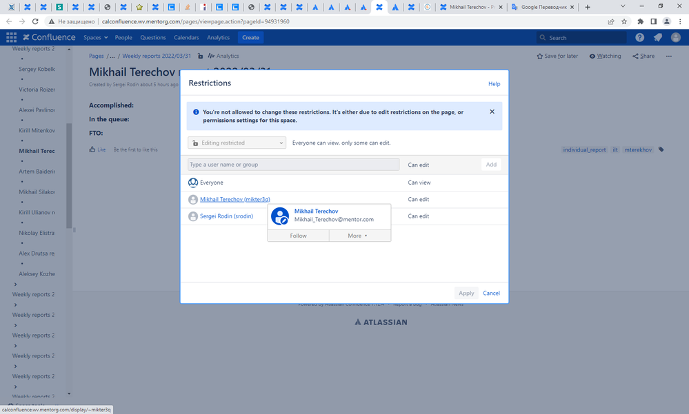Click the Create button

click(250, 38)
